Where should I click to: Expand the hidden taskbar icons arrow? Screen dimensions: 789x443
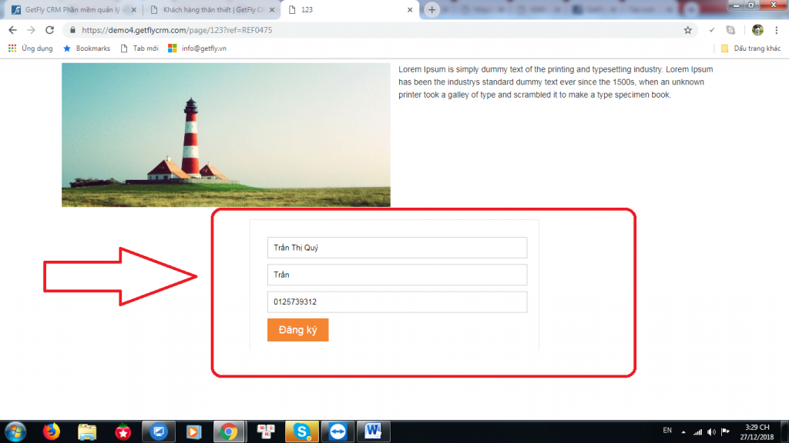(x=683, y=431)
